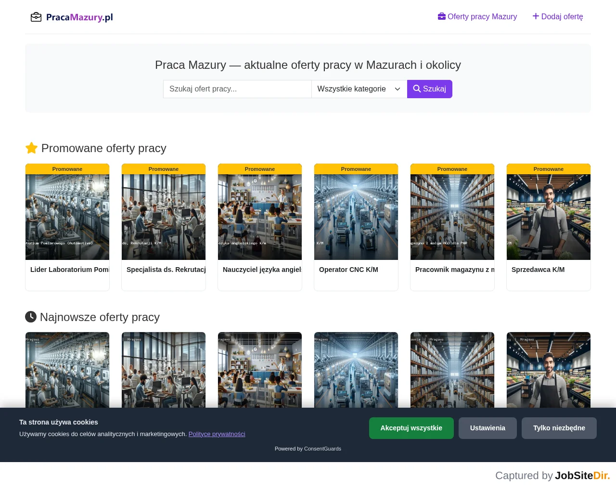Screen dimensions: 616x490
Task: Open the Polityce prywatności link
Action: pos(217,434)
